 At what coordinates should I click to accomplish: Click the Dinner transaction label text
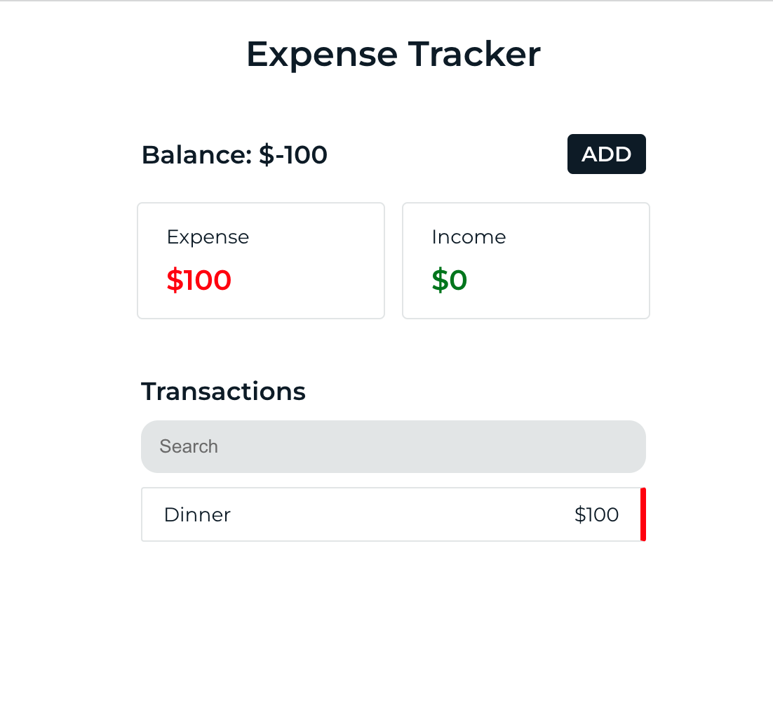click(x=197, y=514)
